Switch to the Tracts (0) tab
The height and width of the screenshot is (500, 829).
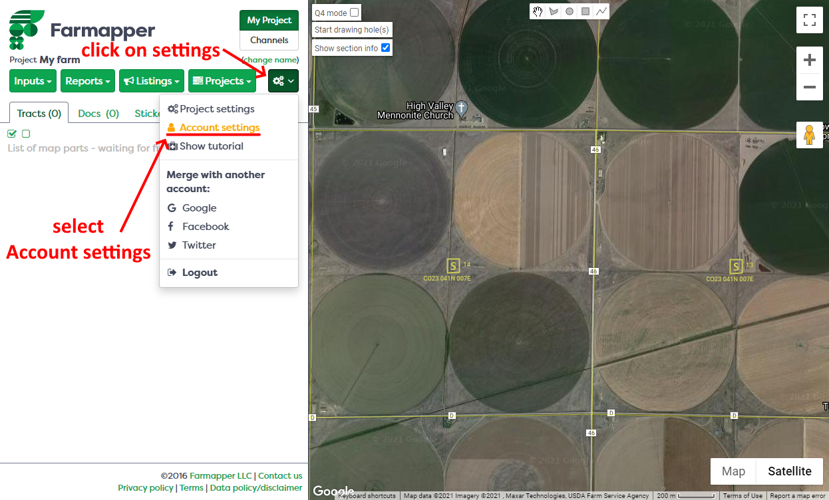pos(39,114)
